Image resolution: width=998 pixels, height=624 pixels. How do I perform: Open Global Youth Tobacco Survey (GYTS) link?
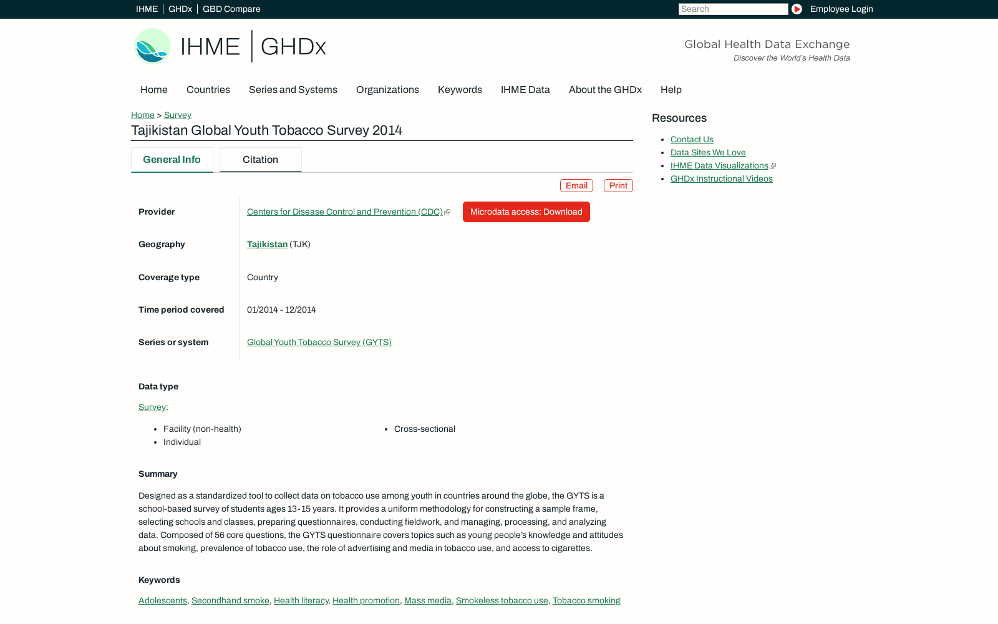(x=319, y=342)
